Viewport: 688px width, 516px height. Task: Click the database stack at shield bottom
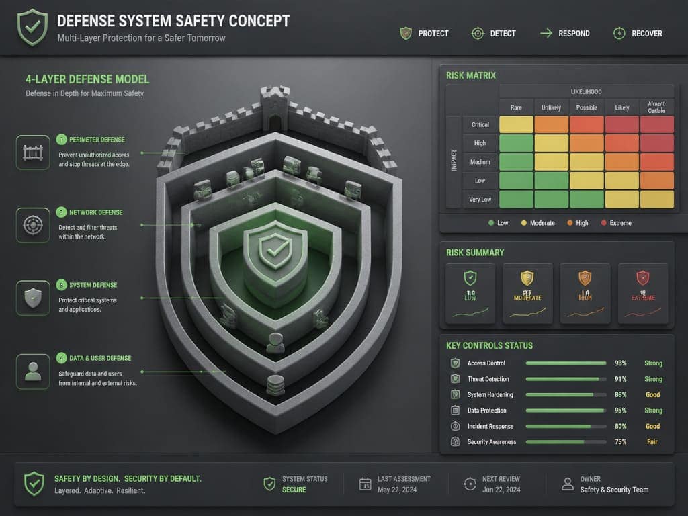[275, 385]
